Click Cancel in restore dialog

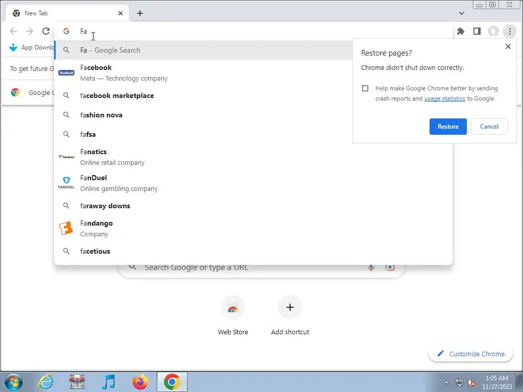tap(489, 127)
